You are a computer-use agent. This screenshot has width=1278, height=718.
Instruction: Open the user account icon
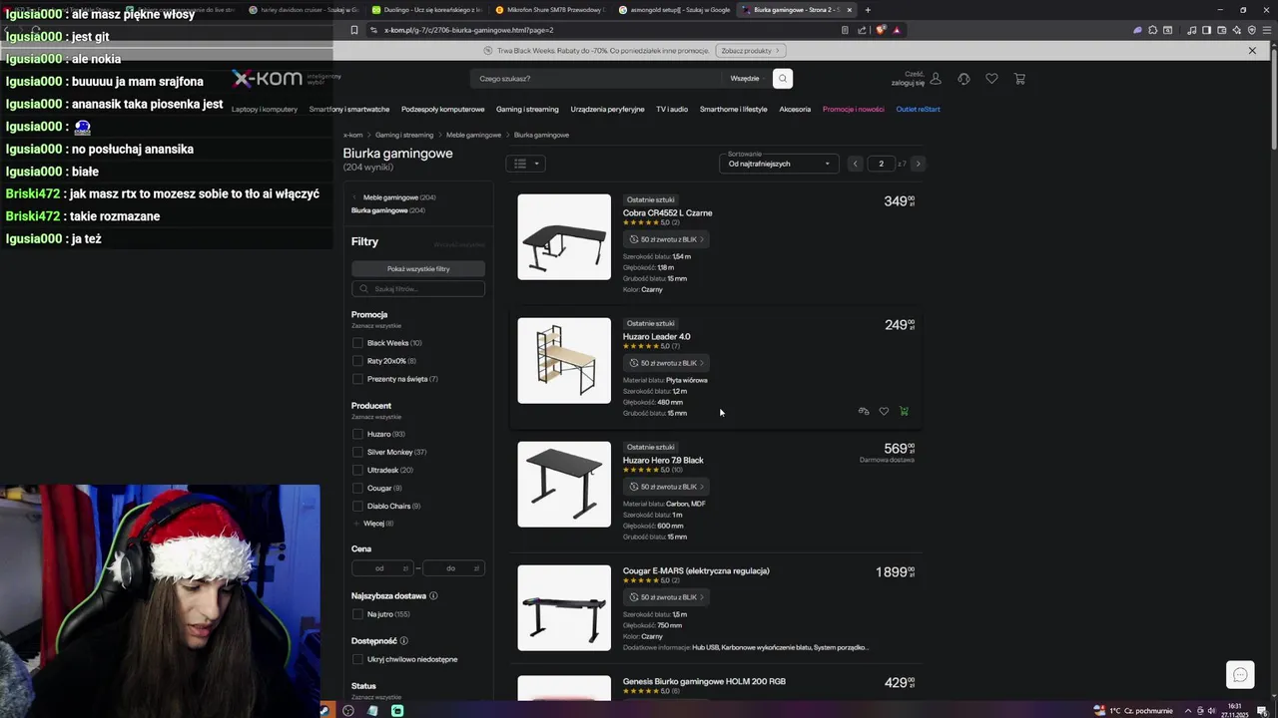(936, 78)
